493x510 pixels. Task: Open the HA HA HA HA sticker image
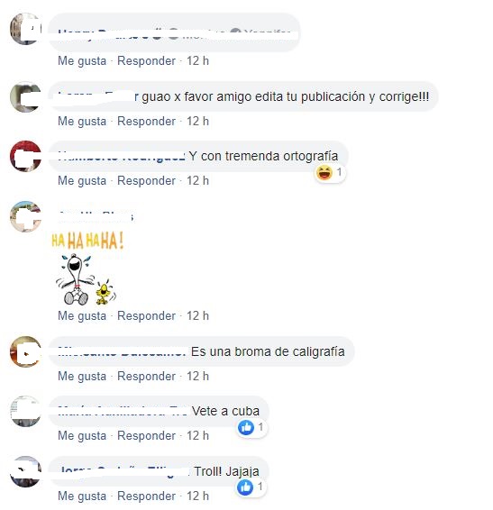click(x=87, y=269)
